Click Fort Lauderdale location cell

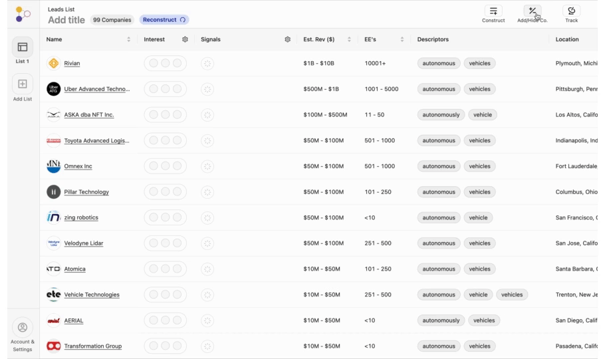pyautogui.click(x=576, y=166)
